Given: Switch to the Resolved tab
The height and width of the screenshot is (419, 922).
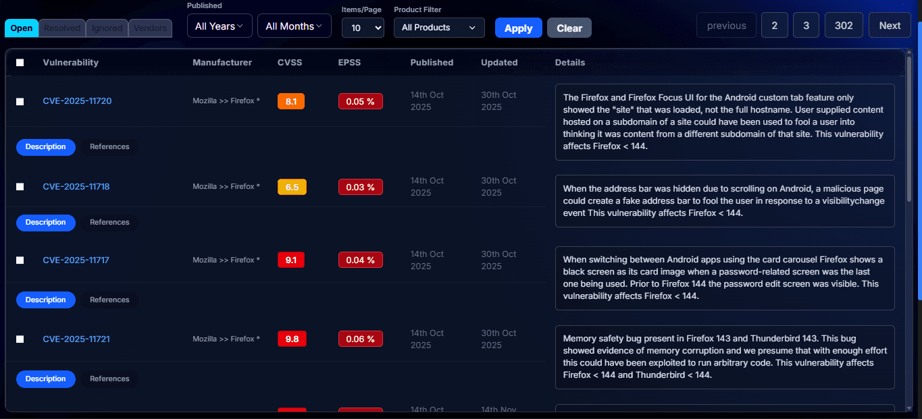Looking at the screenshot, I should pyautogui.click(x=62, y=28).
